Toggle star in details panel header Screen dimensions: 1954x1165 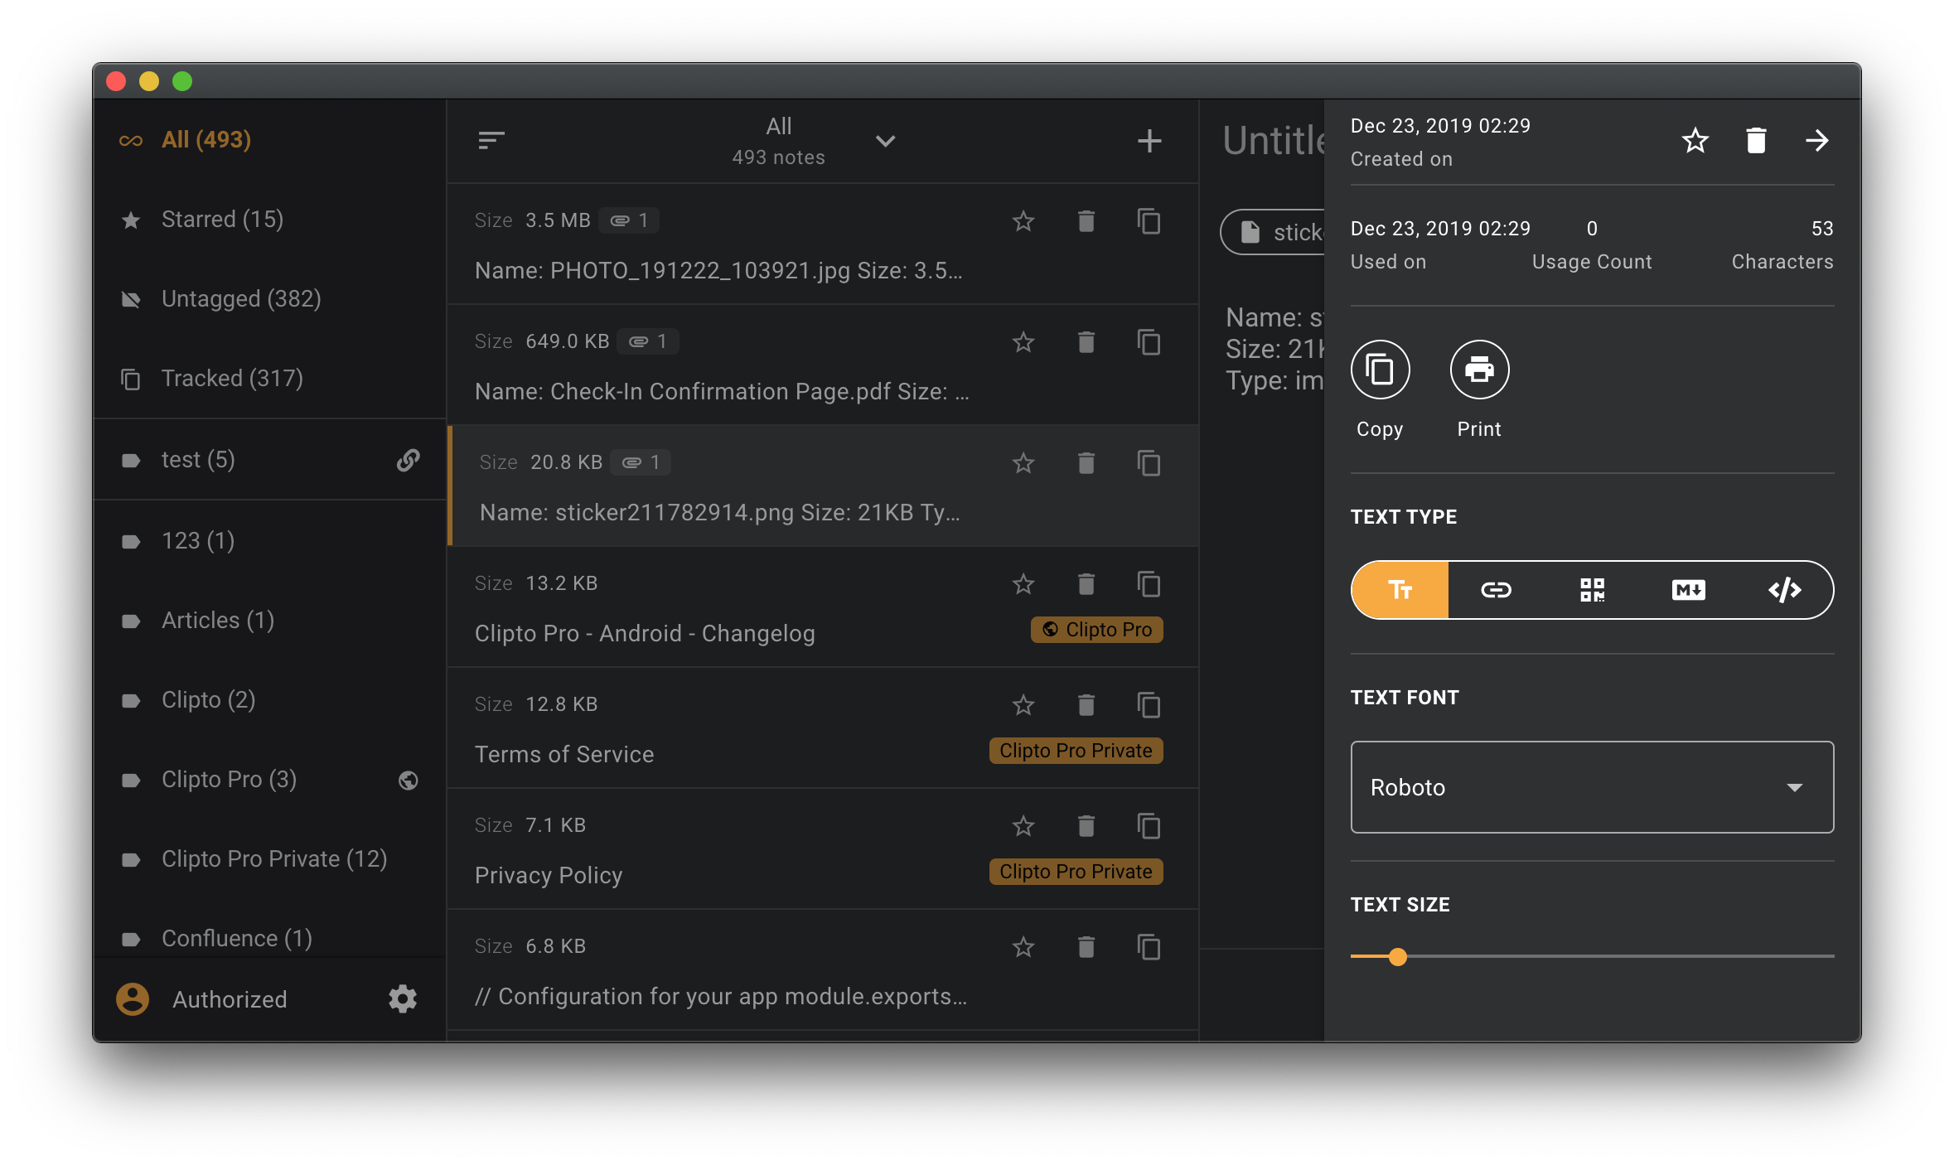(x=1695, y=141)
